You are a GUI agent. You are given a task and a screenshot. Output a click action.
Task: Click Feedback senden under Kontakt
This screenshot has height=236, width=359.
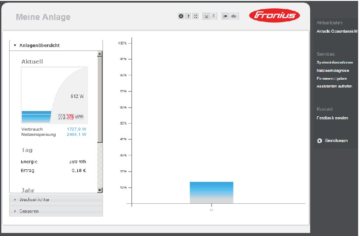click(332, 118)
